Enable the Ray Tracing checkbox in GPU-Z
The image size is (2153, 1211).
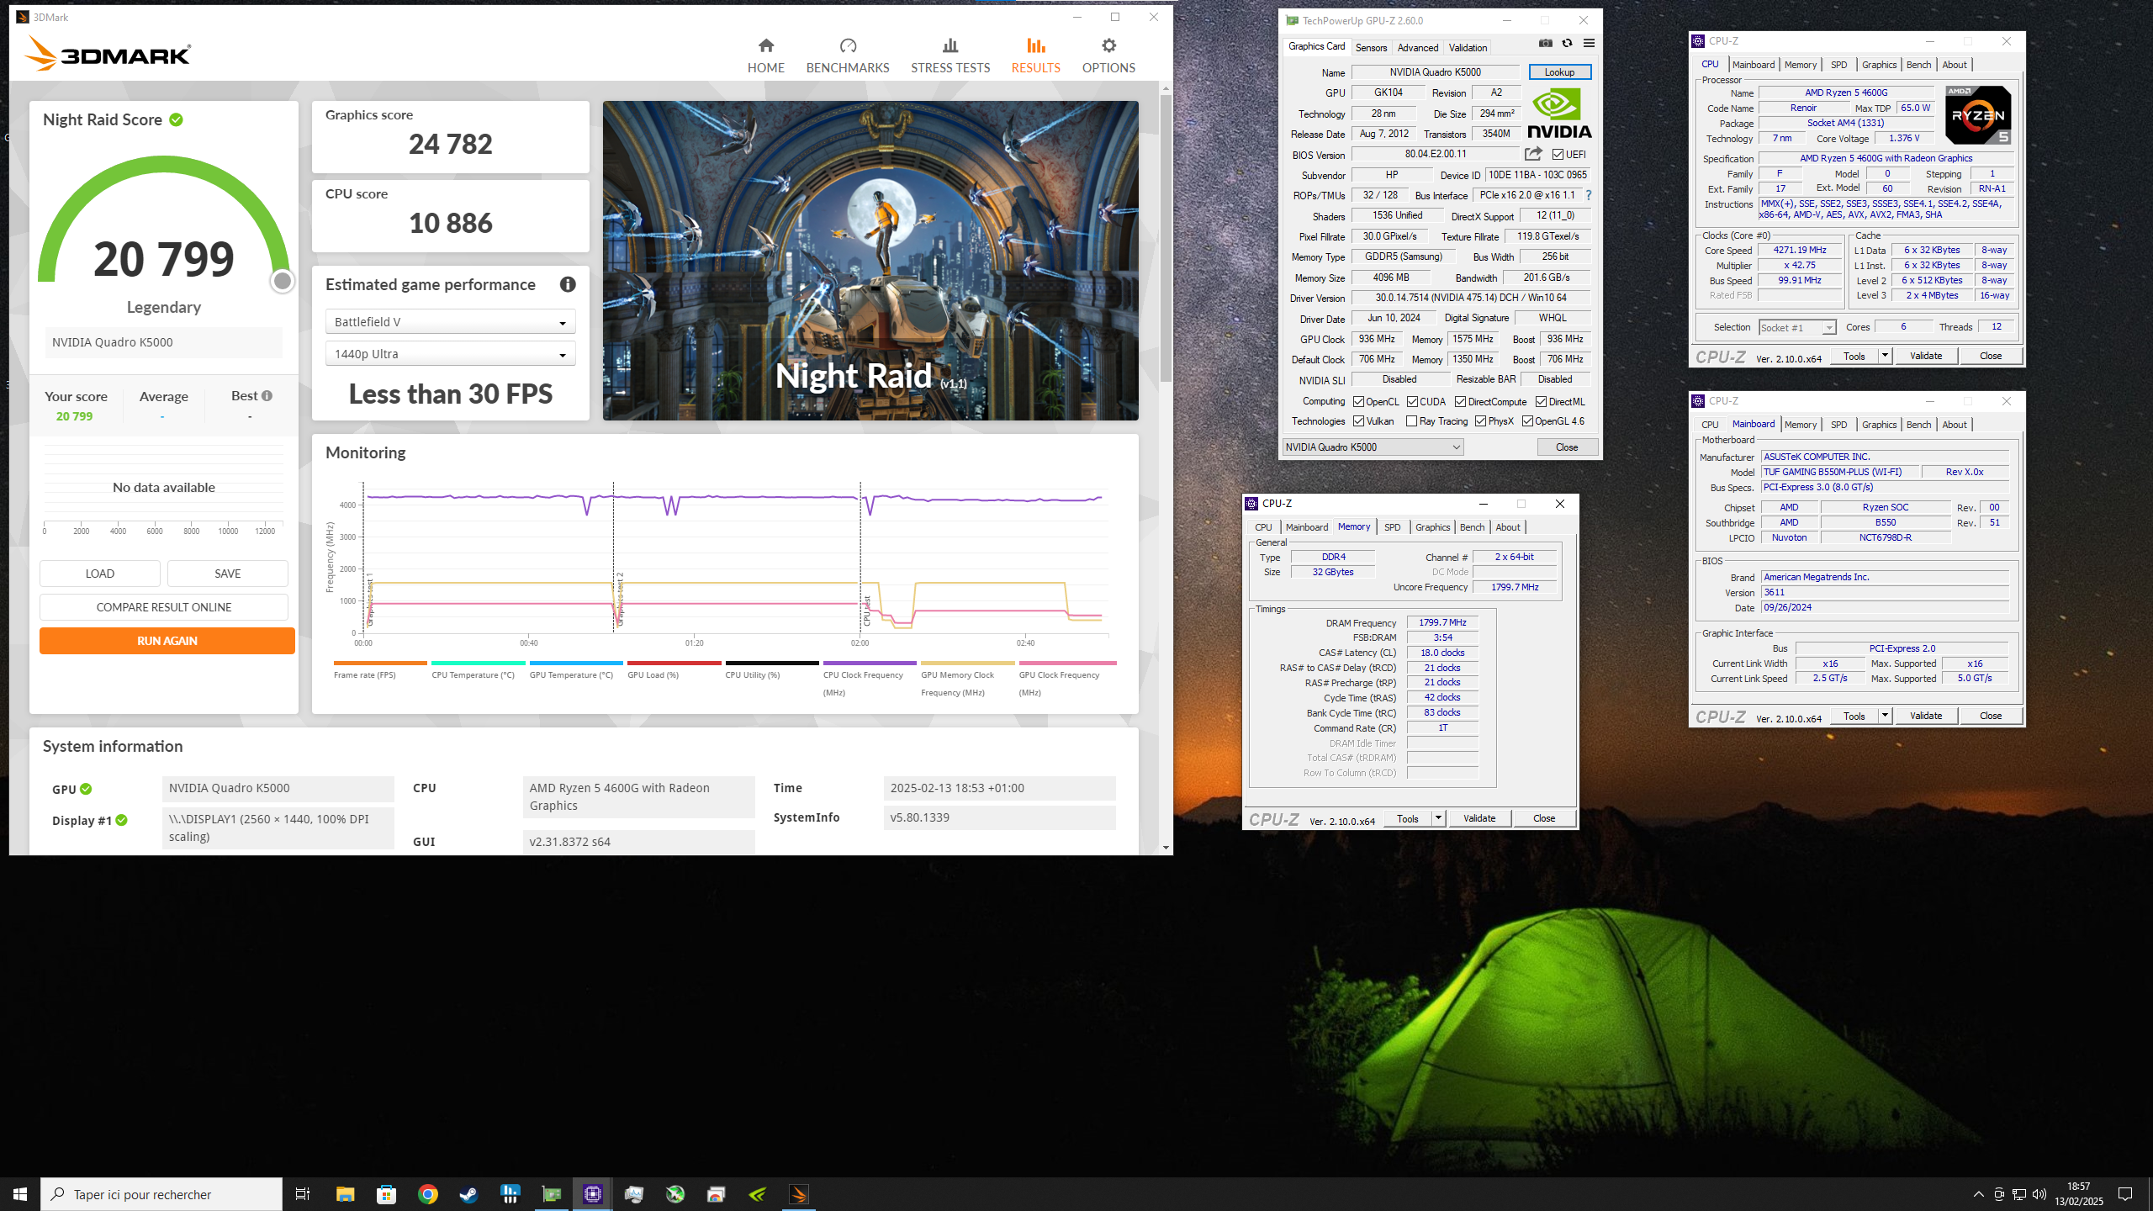[1412, 421]
